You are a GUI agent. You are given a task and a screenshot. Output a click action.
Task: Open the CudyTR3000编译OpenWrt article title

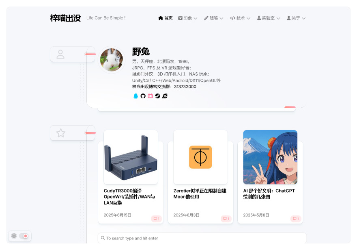(x=129, y=197)
